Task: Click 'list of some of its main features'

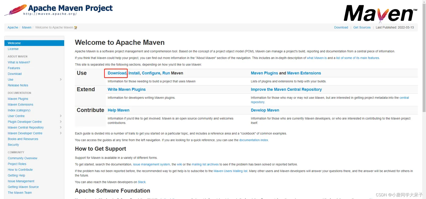Action: [358, 58]
